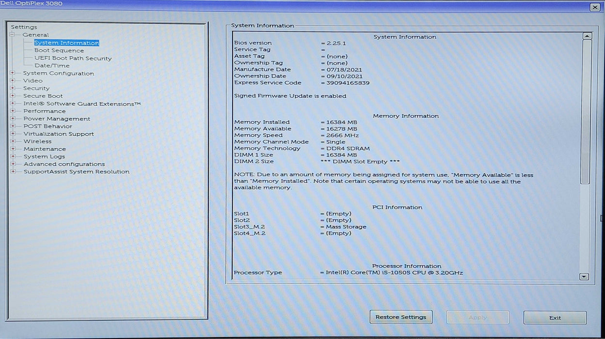Screen dimensions: 605x339
Task: Open Date/Time settings
Action: tap(52, 66)
